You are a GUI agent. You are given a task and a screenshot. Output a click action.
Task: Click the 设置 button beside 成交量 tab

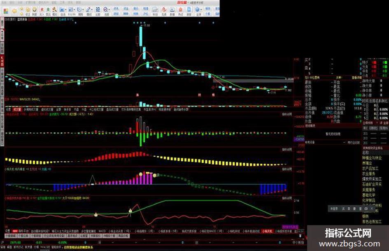(8, 109)
